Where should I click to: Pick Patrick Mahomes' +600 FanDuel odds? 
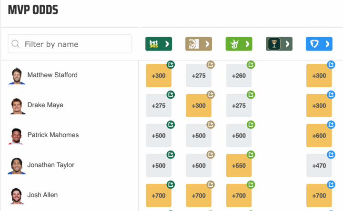(319, 136)
